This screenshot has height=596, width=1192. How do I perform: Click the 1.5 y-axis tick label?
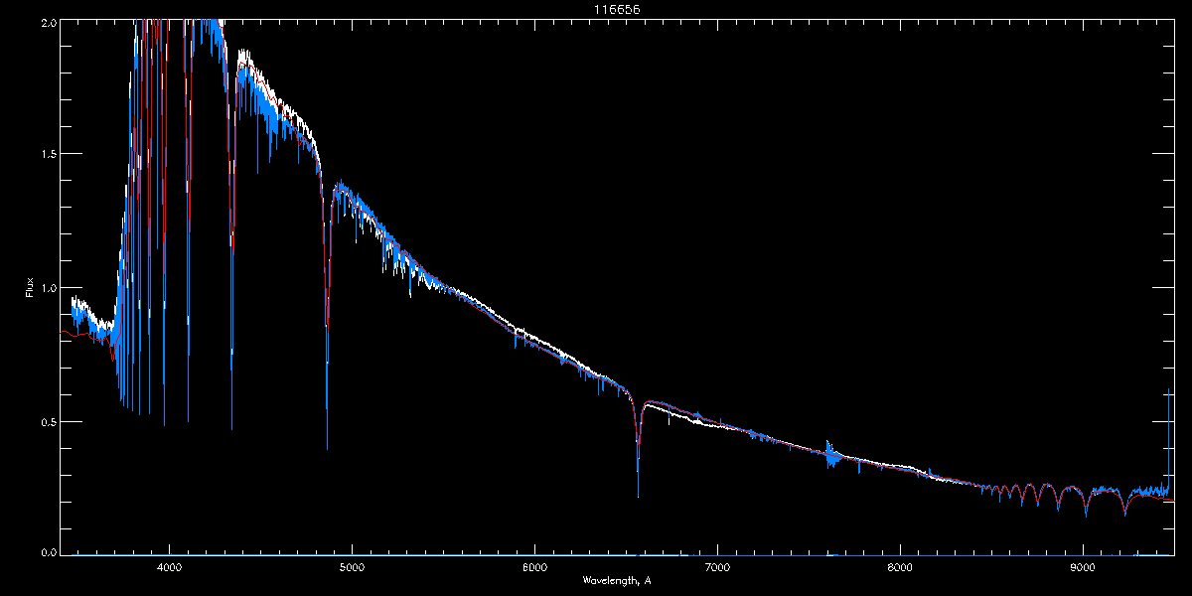[48, 154]
